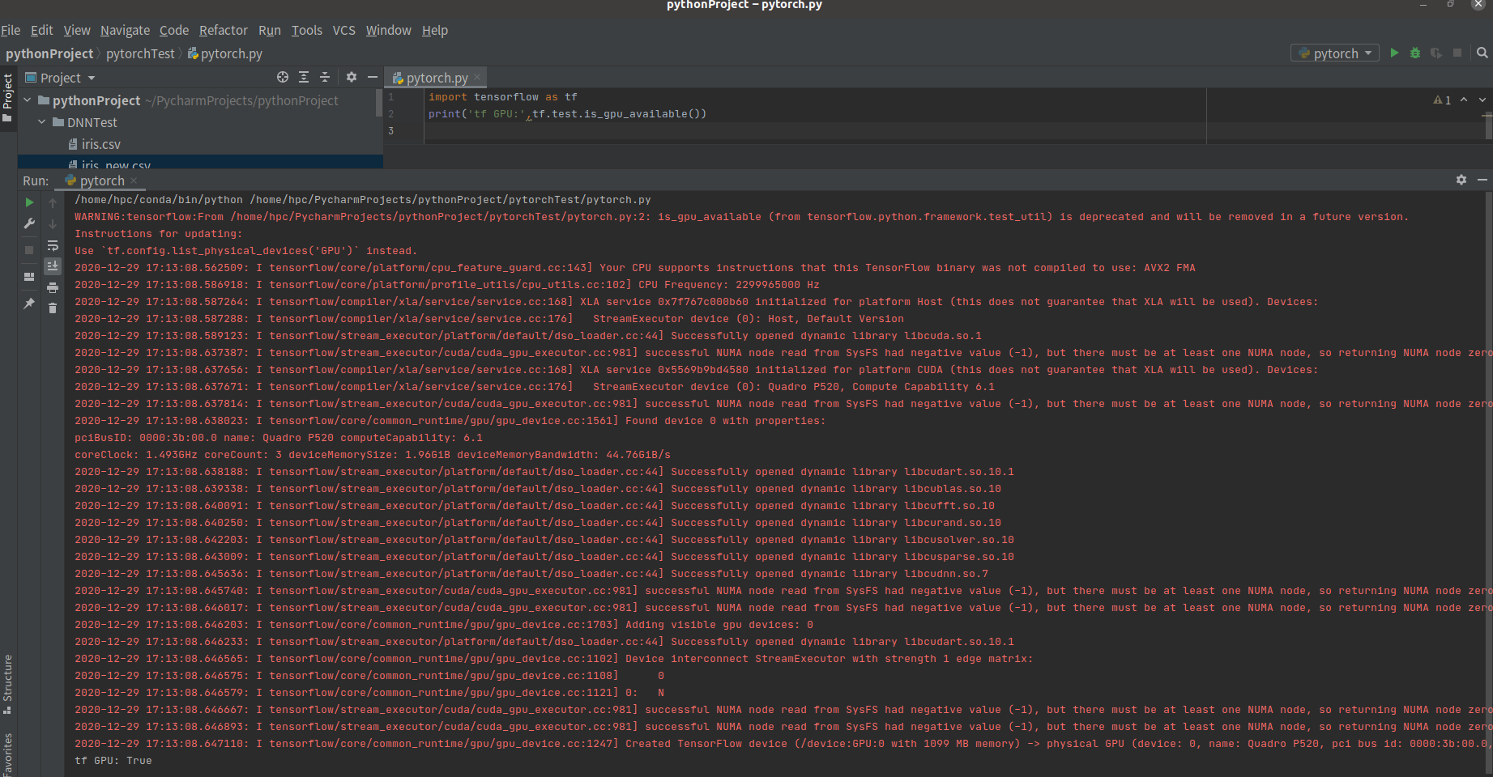Open the File menu
The height and width of the screenshot is (777, 1493).
[11, 30]
